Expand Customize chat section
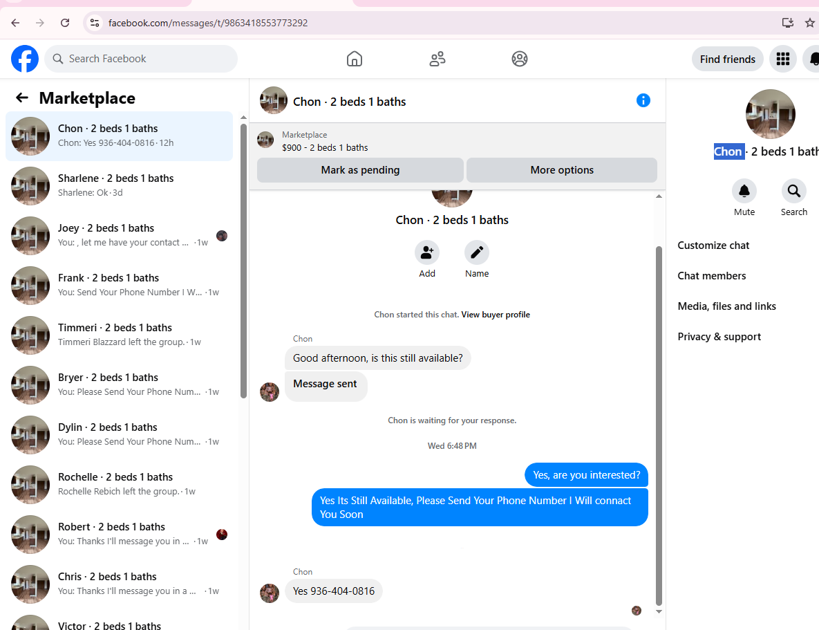The image size is (819, 630). click(713, 245)
